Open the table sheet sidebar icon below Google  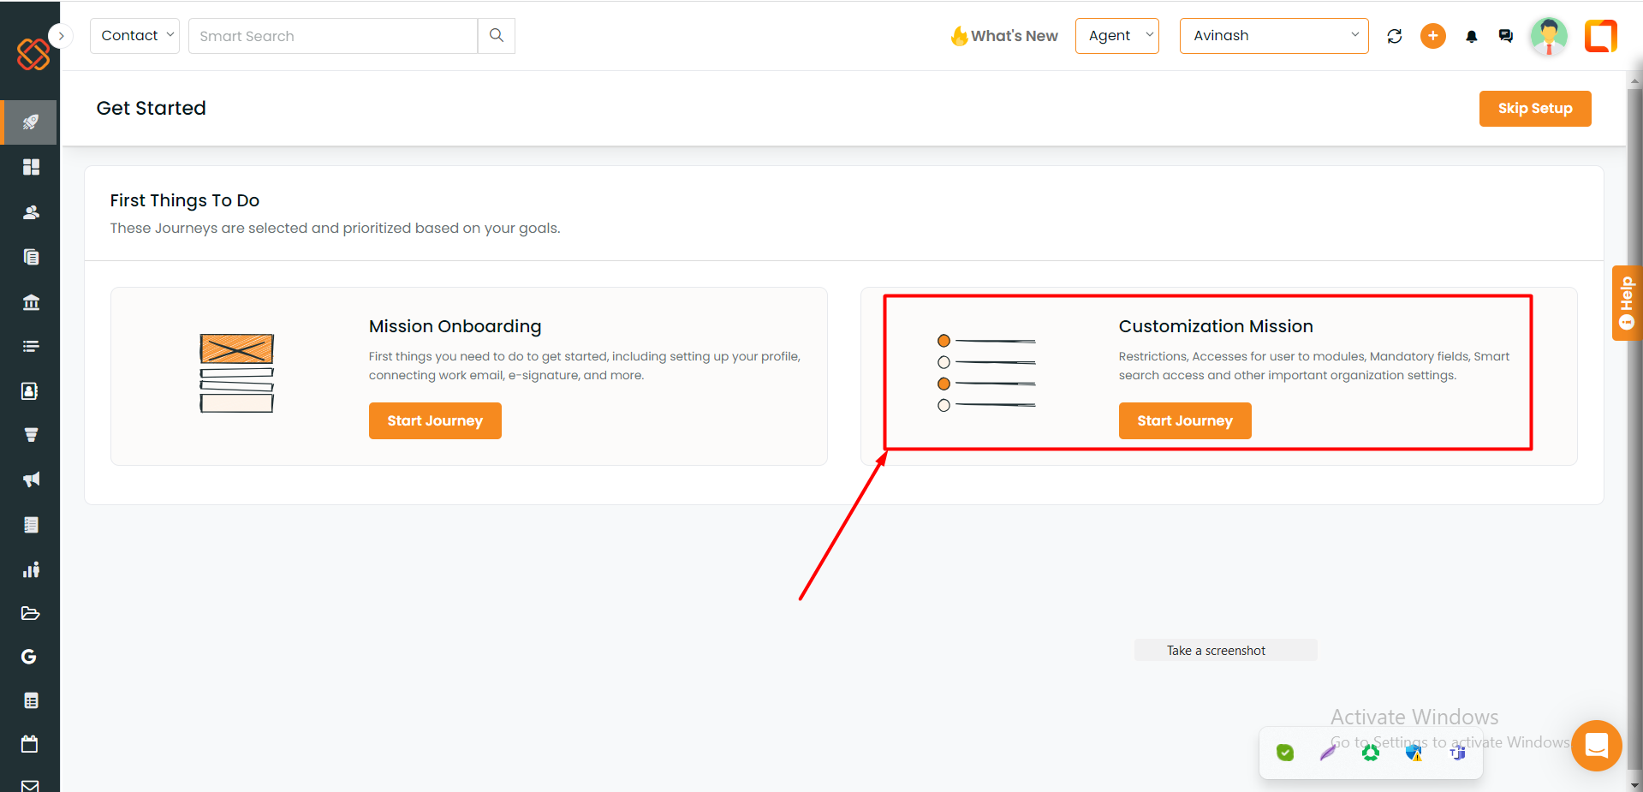[31, 700]
